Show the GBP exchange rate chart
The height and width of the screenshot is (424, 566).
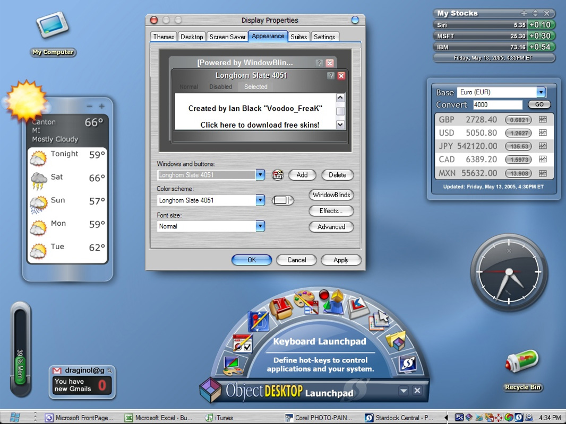pyautogui.click(x=543, y=120)
